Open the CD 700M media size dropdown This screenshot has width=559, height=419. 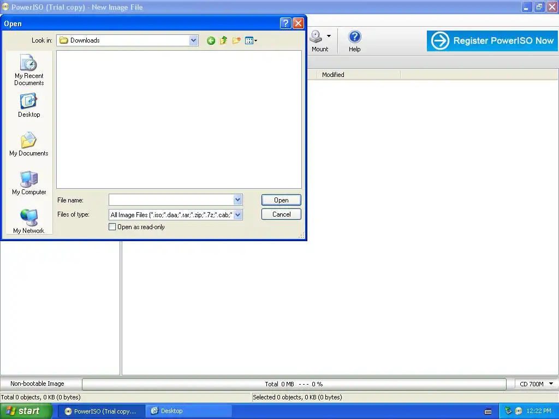click(536, 384)
